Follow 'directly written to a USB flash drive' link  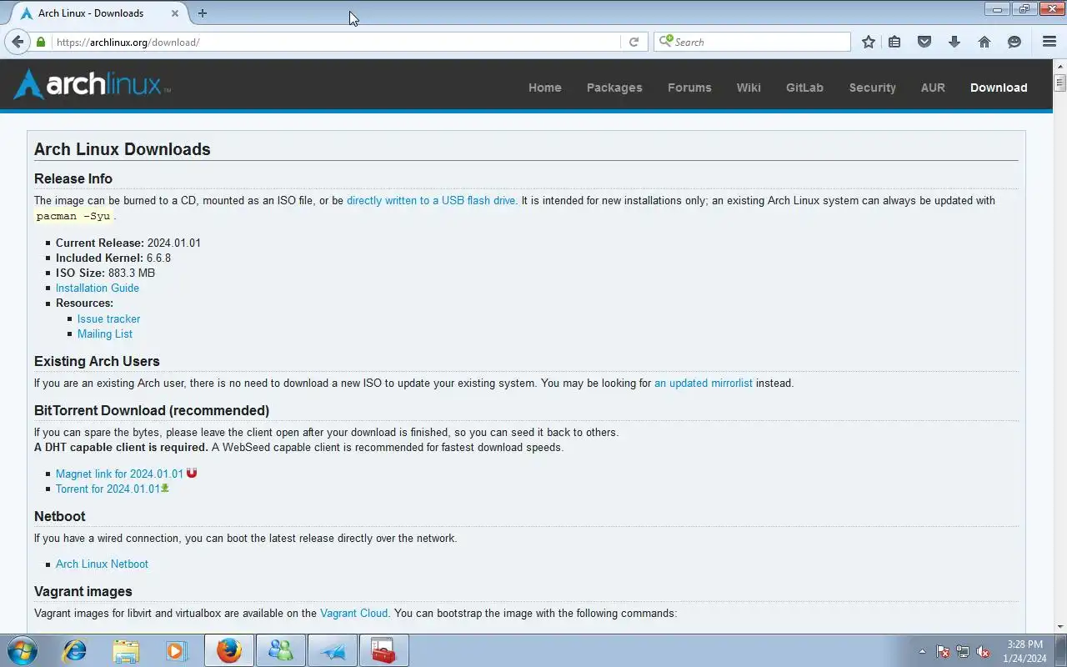click(x=431, y=200)
